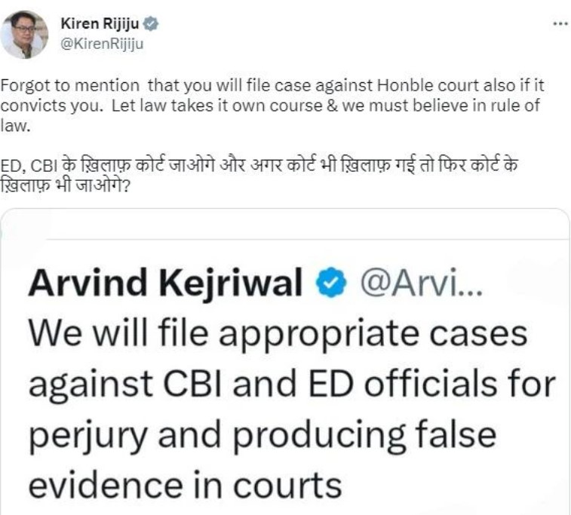Click 'perjury and producing false' line

click(262, 435)
